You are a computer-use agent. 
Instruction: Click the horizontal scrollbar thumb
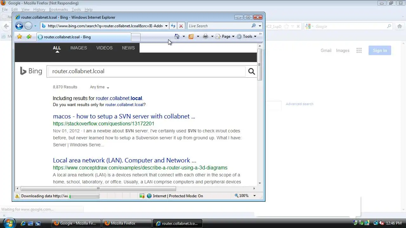pos(98,188)
